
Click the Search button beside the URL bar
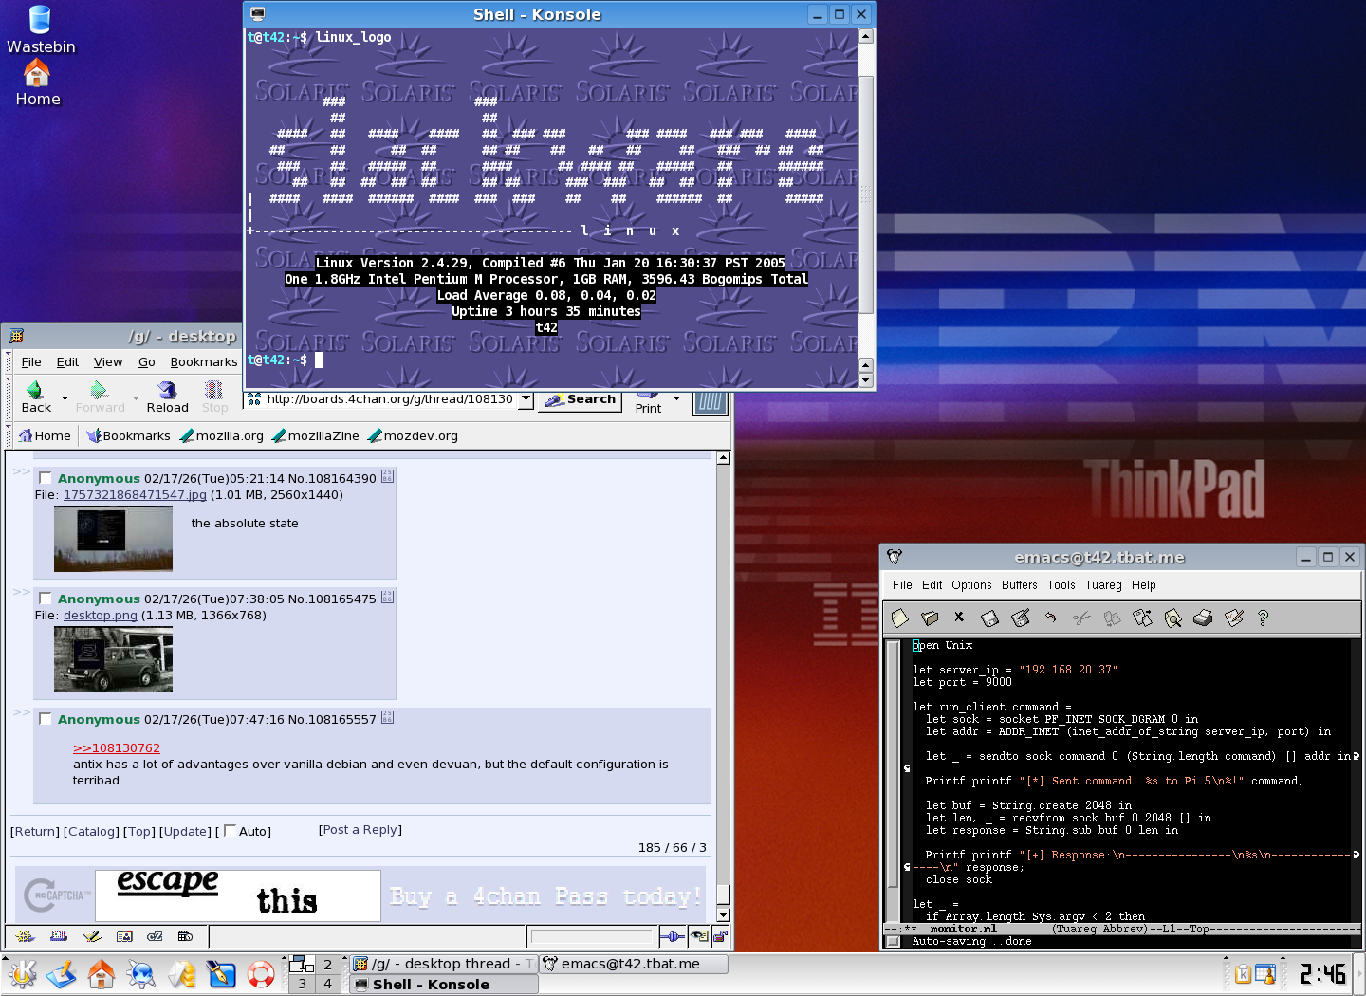pos(581,400)
